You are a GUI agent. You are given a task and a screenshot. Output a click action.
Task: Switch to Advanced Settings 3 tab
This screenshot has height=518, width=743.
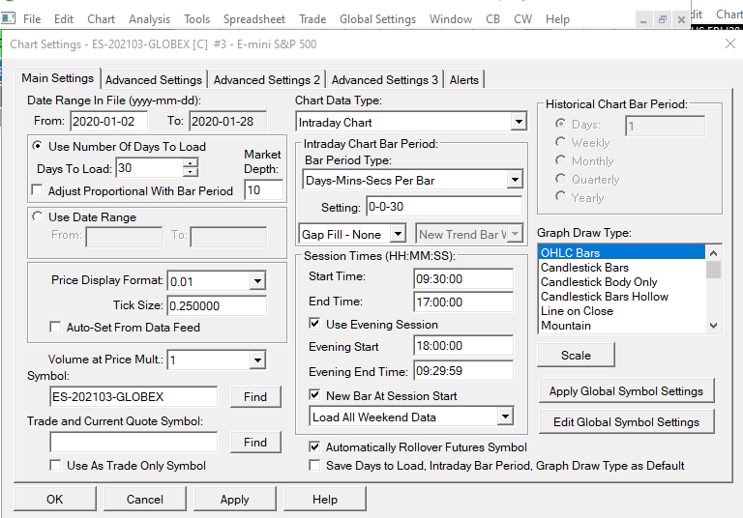coord(385,80)
